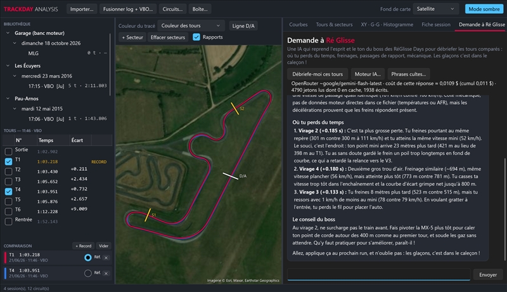507x292 pixels.
Task: Click the N° column header
Action: (19, 140)
